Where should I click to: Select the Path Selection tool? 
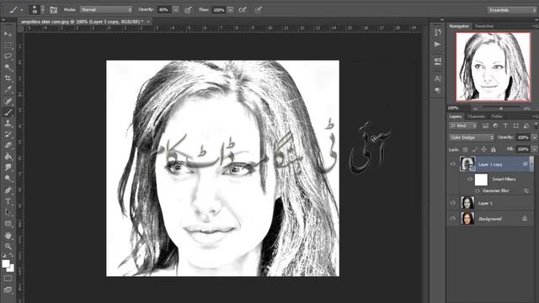pyautogui.click(x=8, y=213)
